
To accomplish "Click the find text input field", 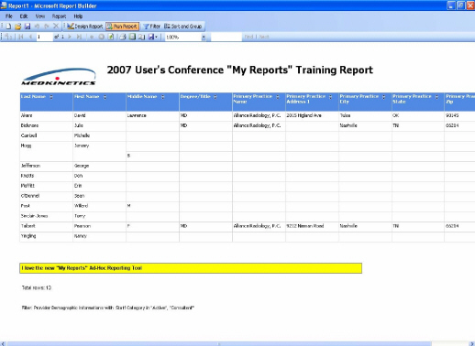I will coord(226,37).
